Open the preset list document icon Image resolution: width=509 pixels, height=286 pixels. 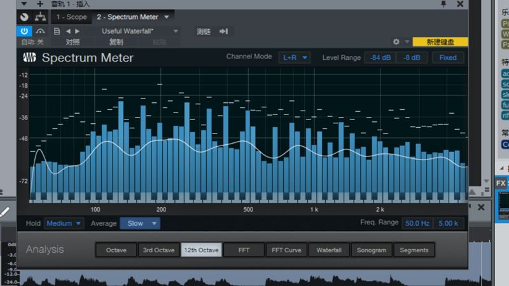pyautogui.click(x=57, y=31)
